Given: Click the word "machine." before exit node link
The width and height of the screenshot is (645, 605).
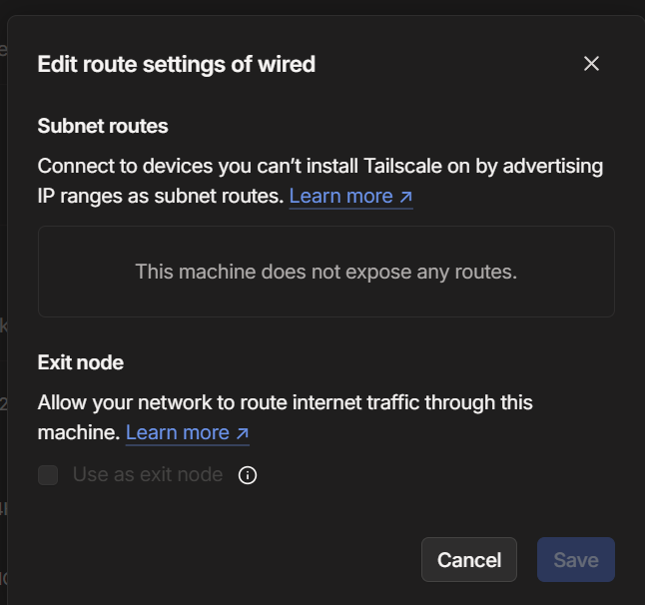Looking at the screenshot, I should click(x=79, y=433).
